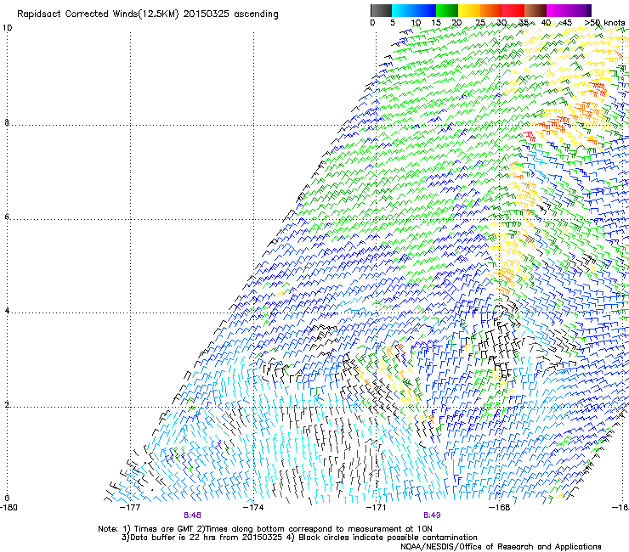Click the purple time stamp "8:49"

(x=432, y=515)
